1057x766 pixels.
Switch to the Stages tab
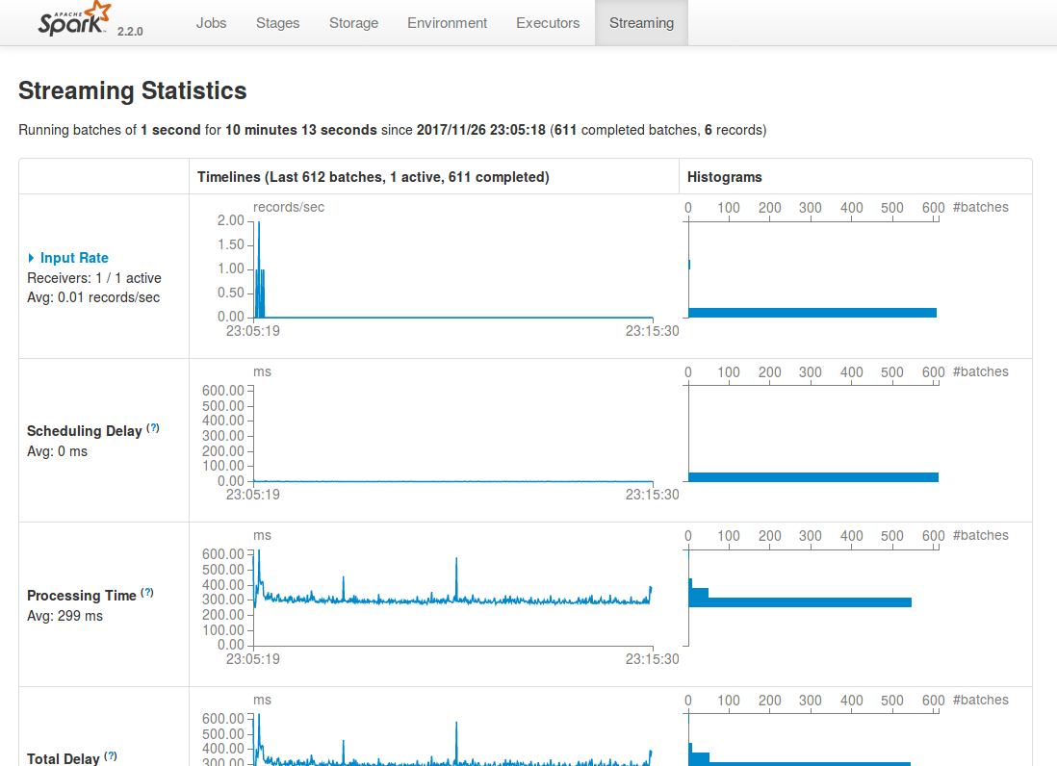pyautogui.click(x=277, y=23)
